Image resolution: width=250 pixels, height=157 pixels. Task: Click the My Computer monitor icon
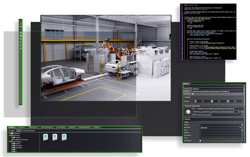pyautogui.click(x=12, y=142)
